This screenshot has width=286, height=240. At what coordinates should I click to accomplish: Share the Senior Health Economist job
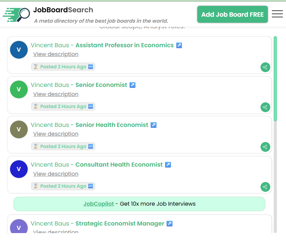point(265,147)
